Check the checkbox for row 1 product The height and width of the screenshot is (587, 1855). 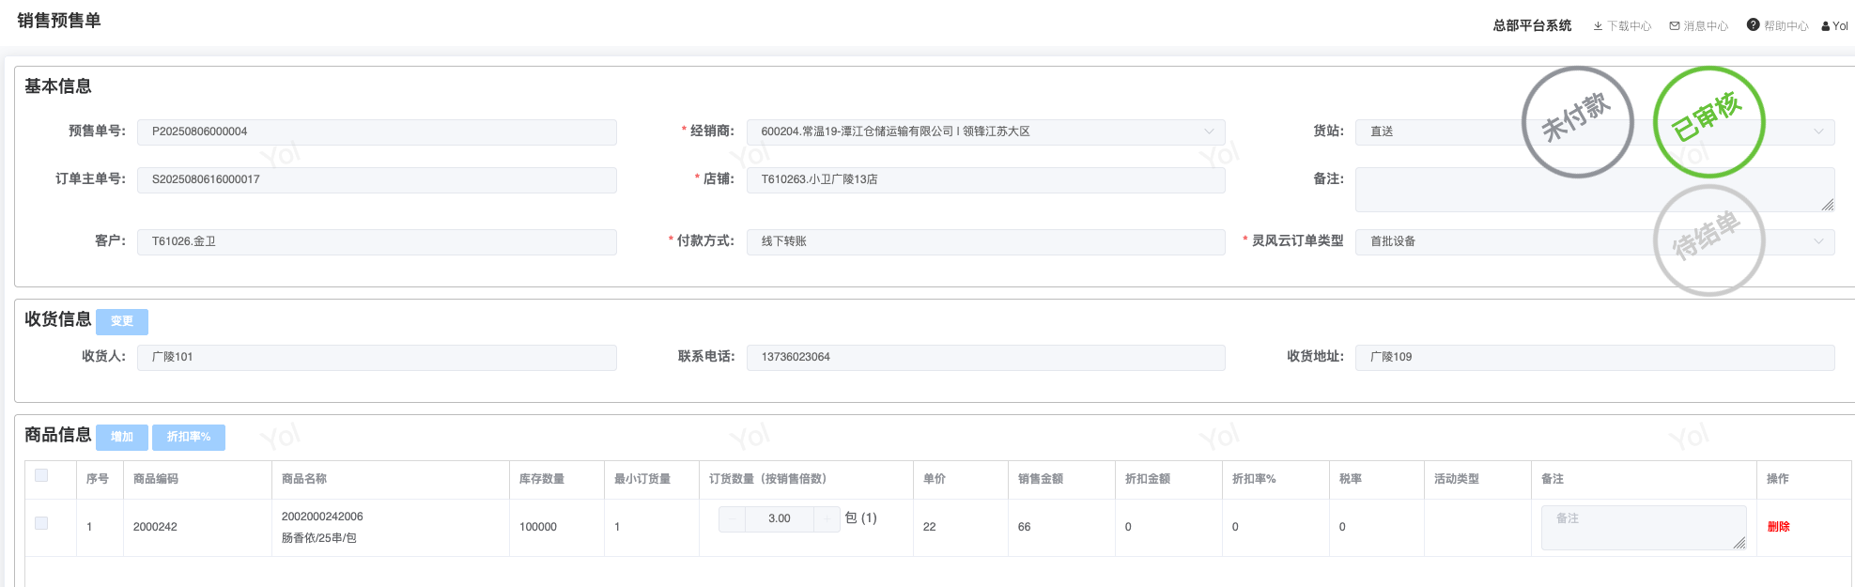pos(41,523)
